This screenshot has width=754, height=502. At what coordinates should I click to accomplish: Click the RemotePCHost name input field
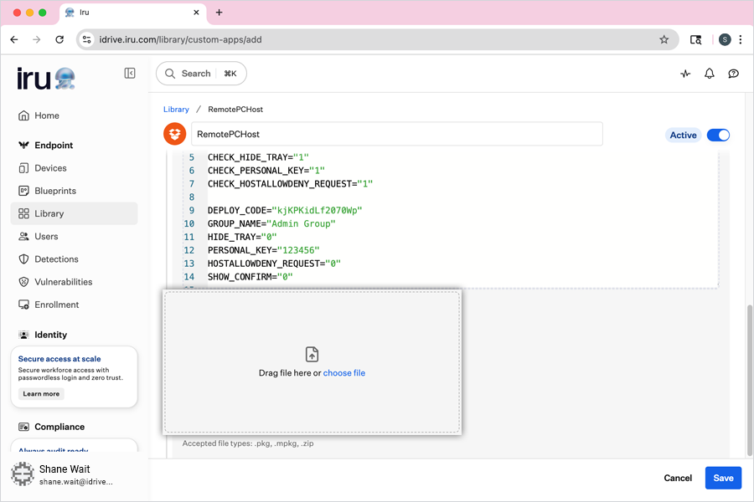tap(396, 134)
